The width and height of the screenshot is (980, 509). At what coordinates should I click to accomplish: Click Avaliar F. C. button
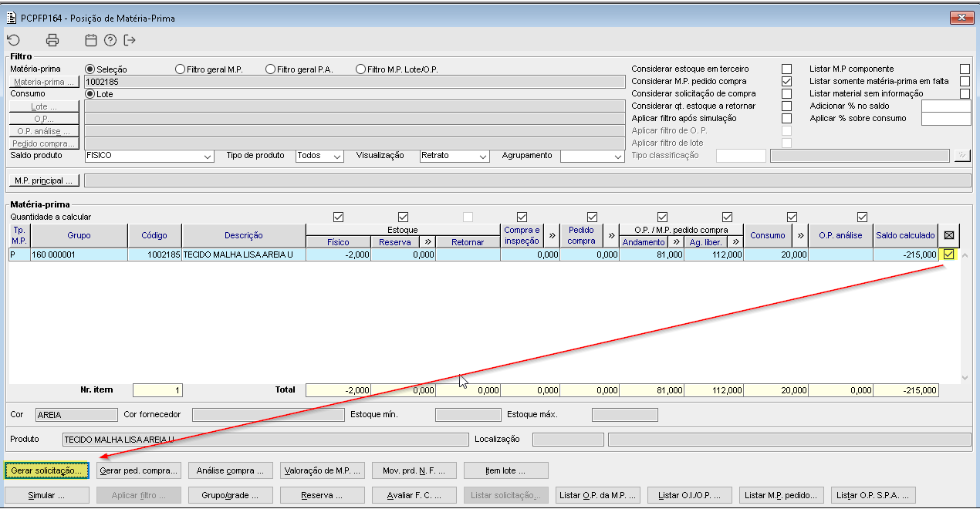pos(414,495)
